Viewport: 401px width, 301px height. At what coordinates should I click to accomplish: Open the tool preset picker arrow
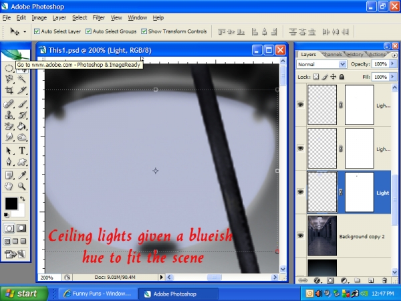click(x=25, y=31)
